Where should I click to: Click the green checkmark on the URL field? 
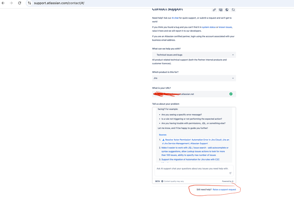tap(231, 94)
